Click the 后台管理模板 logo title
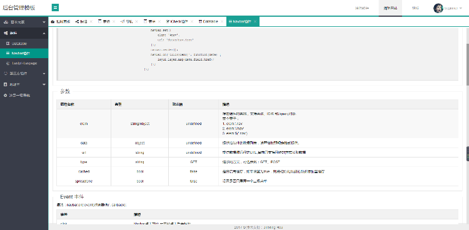This screenshot has height=230, width=469. 19,7
